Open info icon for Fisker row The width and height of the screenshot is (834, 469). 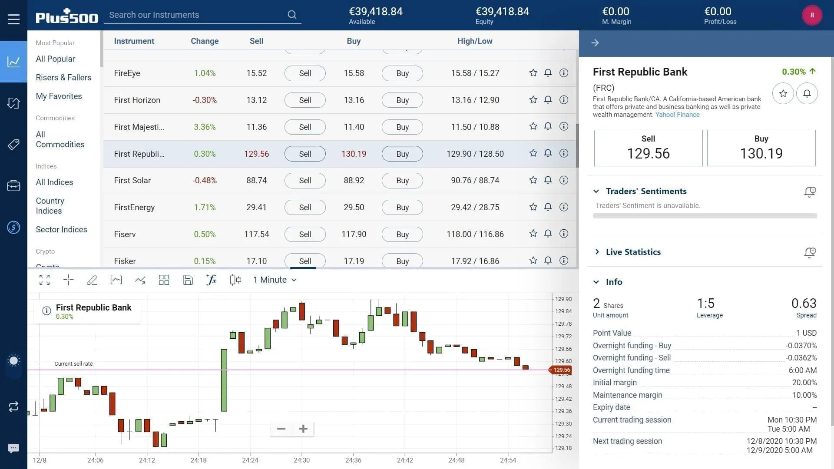coord(564,261)
